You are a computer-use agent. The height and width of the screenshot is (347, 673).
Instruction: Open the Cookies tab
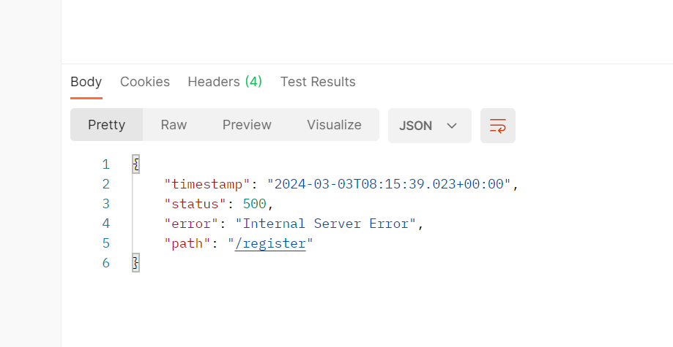click(x=145, y=82)
